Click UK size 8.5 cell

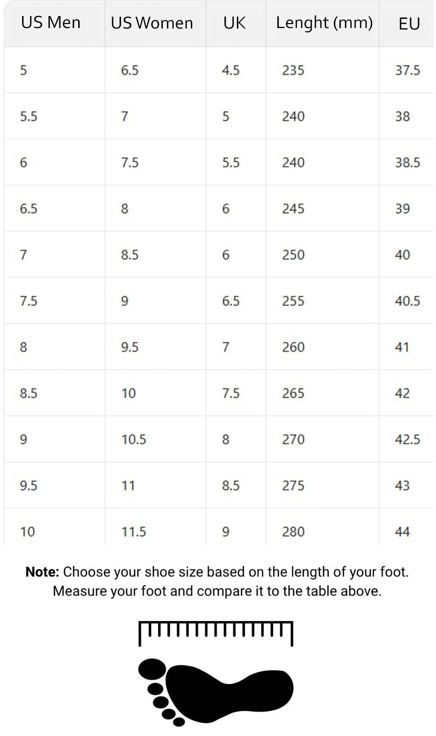pyautogui.click(x=231, y=485)
